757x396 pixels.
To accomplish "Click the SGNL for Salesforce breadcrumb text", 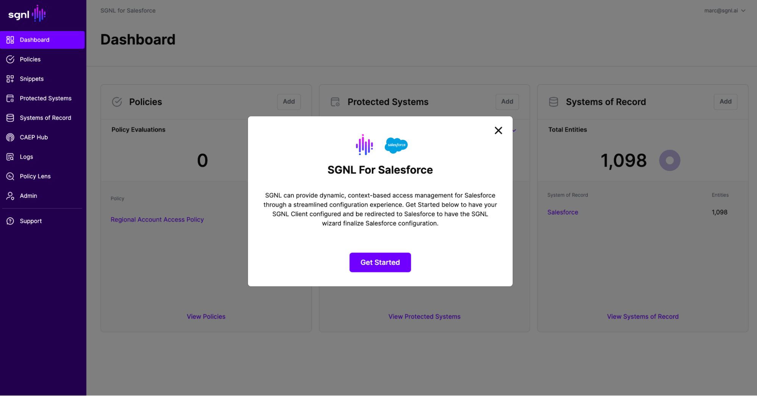I will tap(128, 11).
